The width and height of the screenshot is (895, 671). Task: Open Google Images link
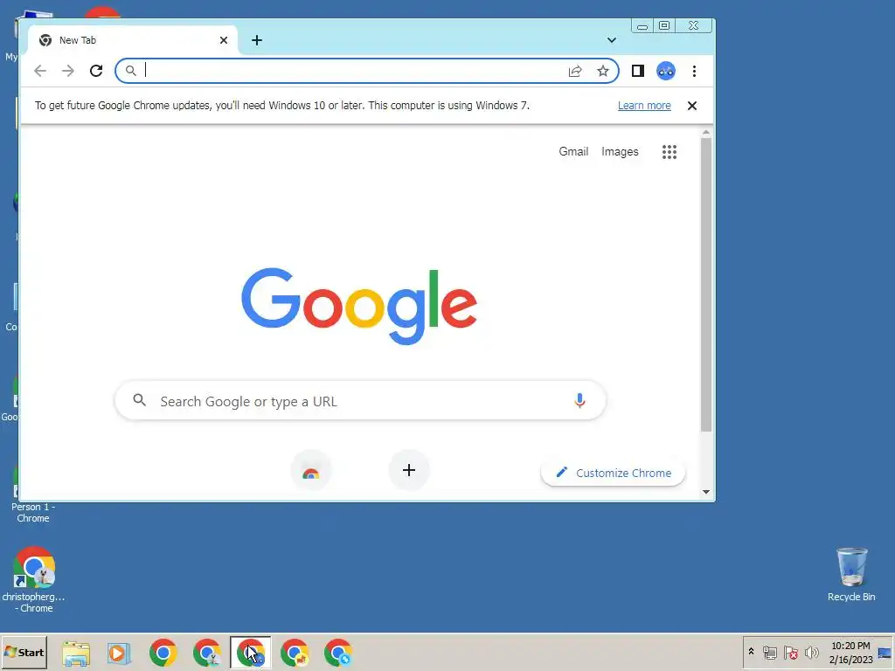tap(620, 152)
